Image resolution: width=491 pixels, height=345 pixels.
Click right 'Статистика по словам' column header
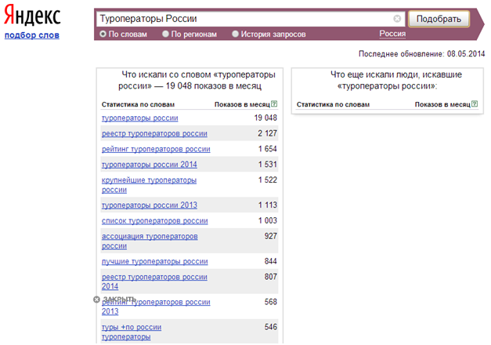(333, 104)
